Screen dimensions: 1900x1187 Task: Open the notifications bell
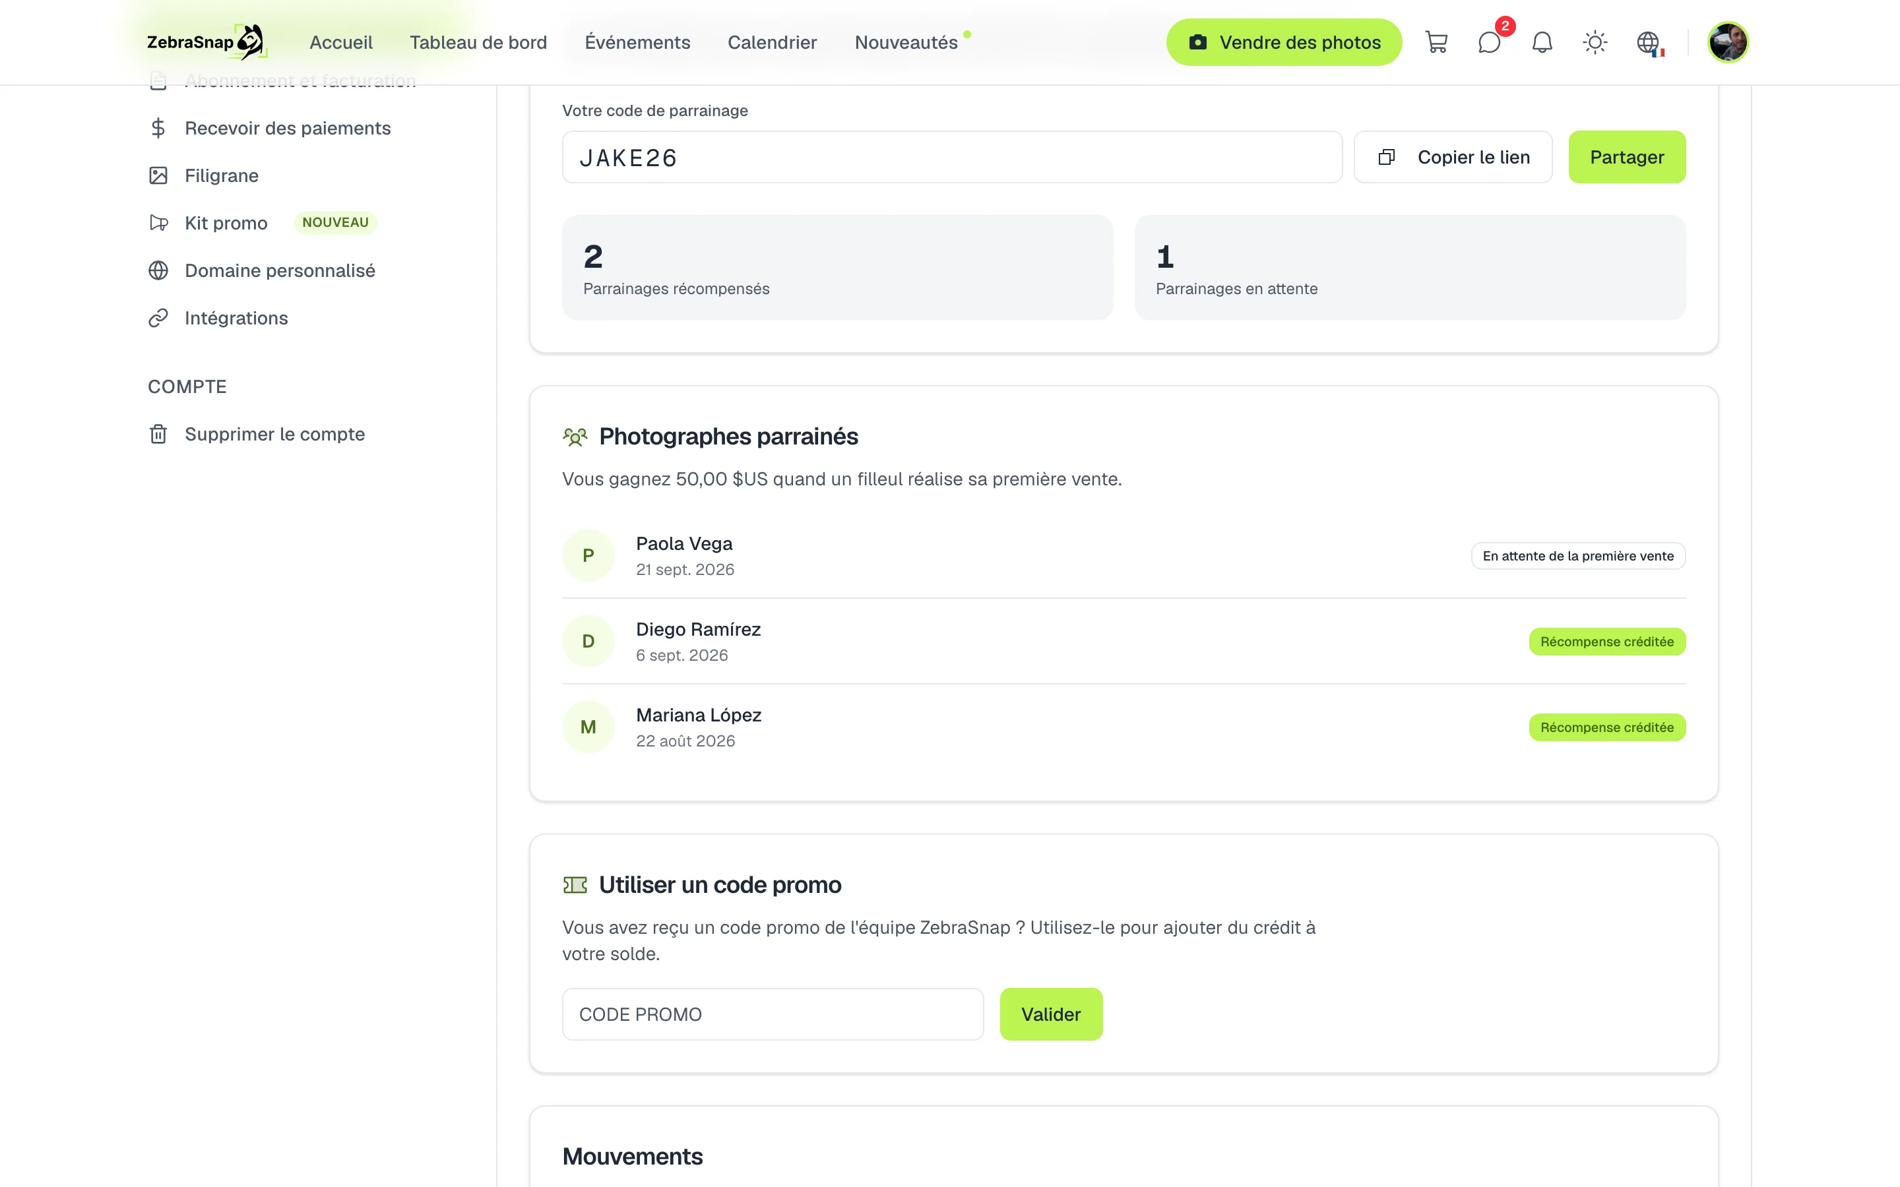[1542, 42]
